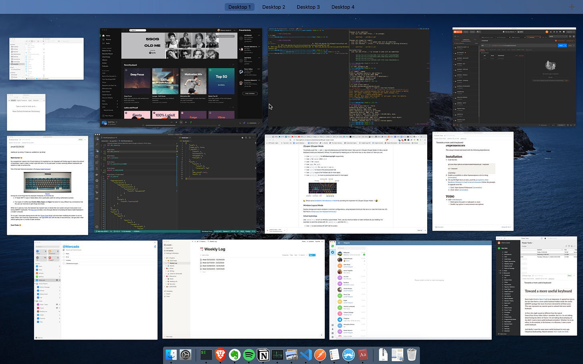Open the Dictionary app in the dock
The height and width of the screenshot is (364, 583).
[x=363, y=355]
